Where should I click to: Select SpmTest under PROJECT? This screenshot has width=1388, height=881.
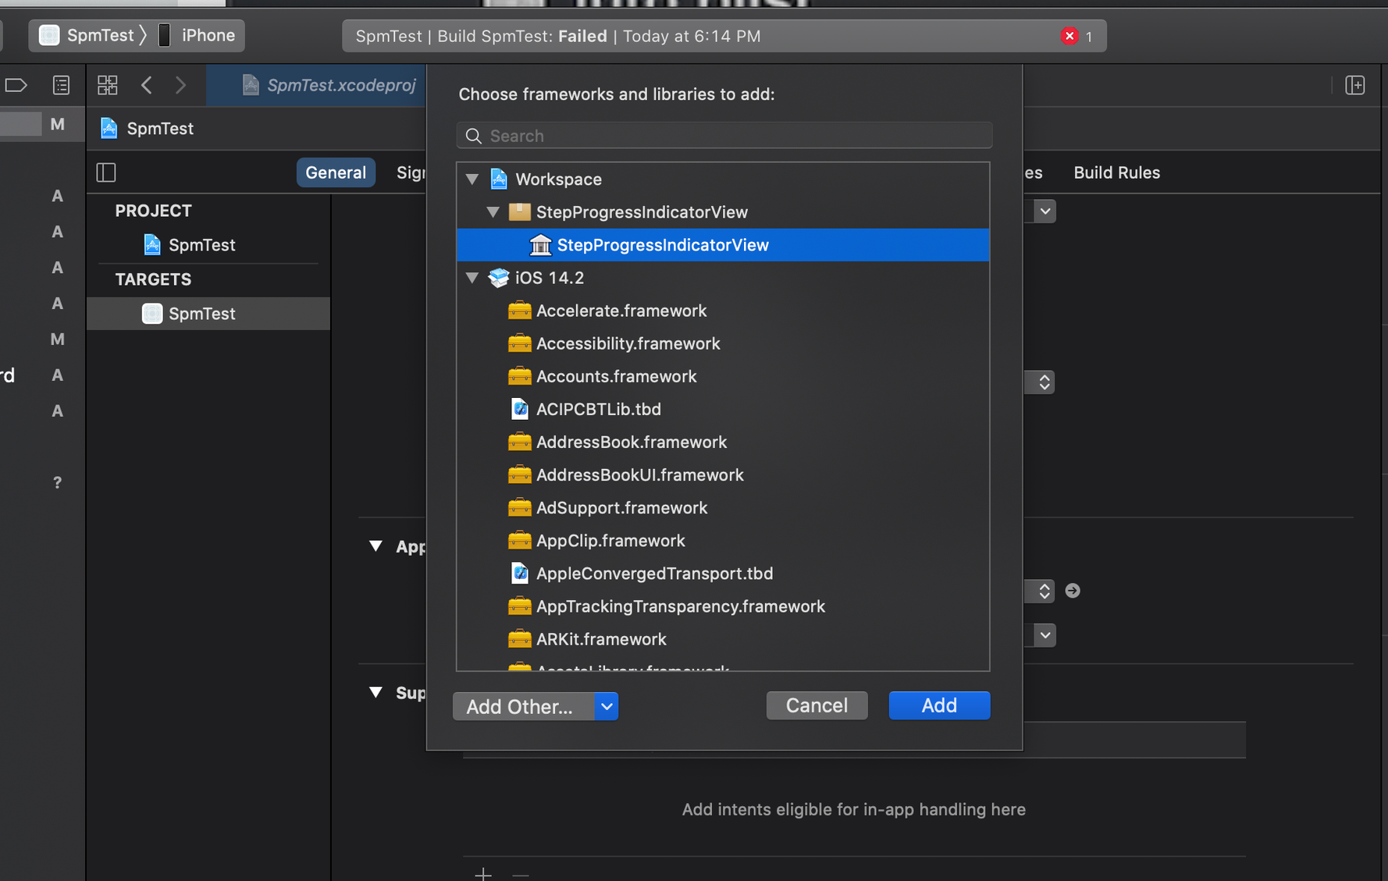201,245
